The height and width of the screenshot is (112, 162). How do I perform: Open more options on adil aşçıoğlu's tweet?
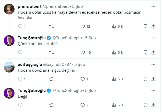tap(153, 64)
